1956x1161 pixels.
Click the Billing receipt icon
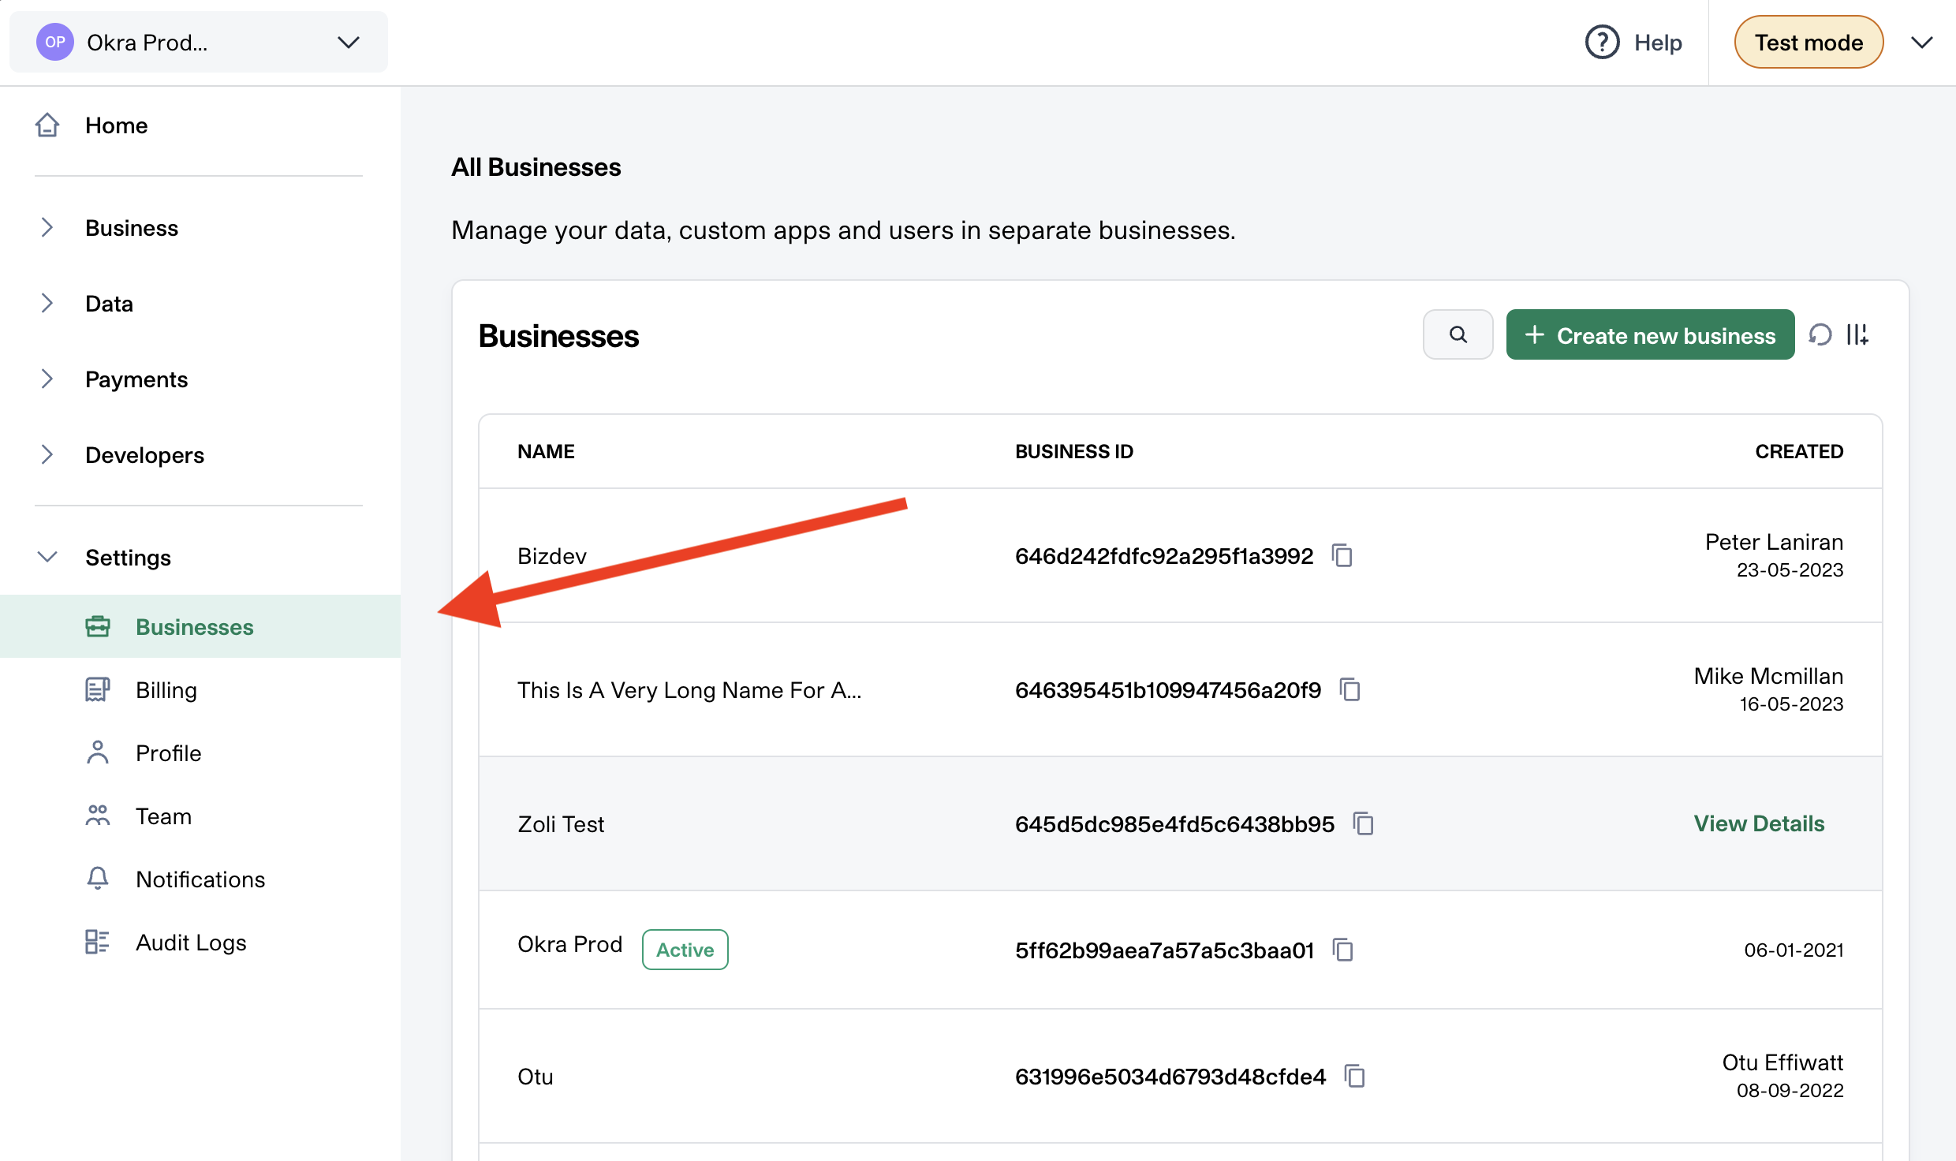(98, 689)
